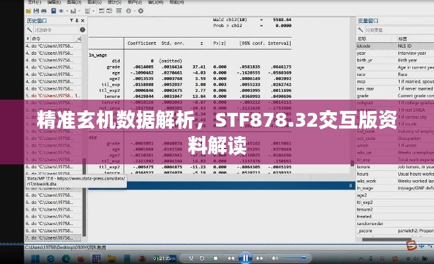The image size is (434, 264).
Task: Pause the video playback
Action: pos(245,258)
